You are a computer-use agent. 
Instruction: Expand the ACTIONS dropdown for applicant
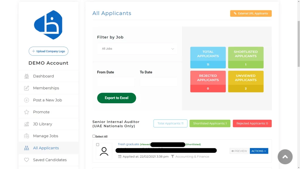[x=259, y=151]
